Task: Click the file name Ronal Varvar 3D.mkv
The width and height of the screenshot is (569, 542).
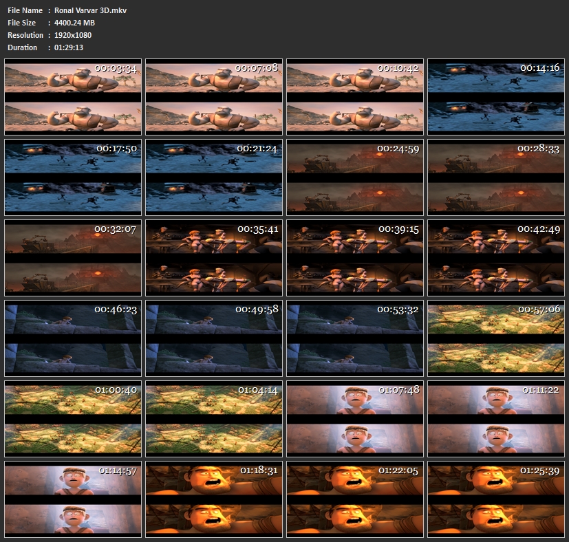Action: (x=90, y=10)
